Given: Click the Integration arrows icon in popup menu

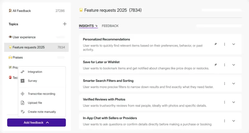Looking at the screenshot, I should [x=22, y=72].
